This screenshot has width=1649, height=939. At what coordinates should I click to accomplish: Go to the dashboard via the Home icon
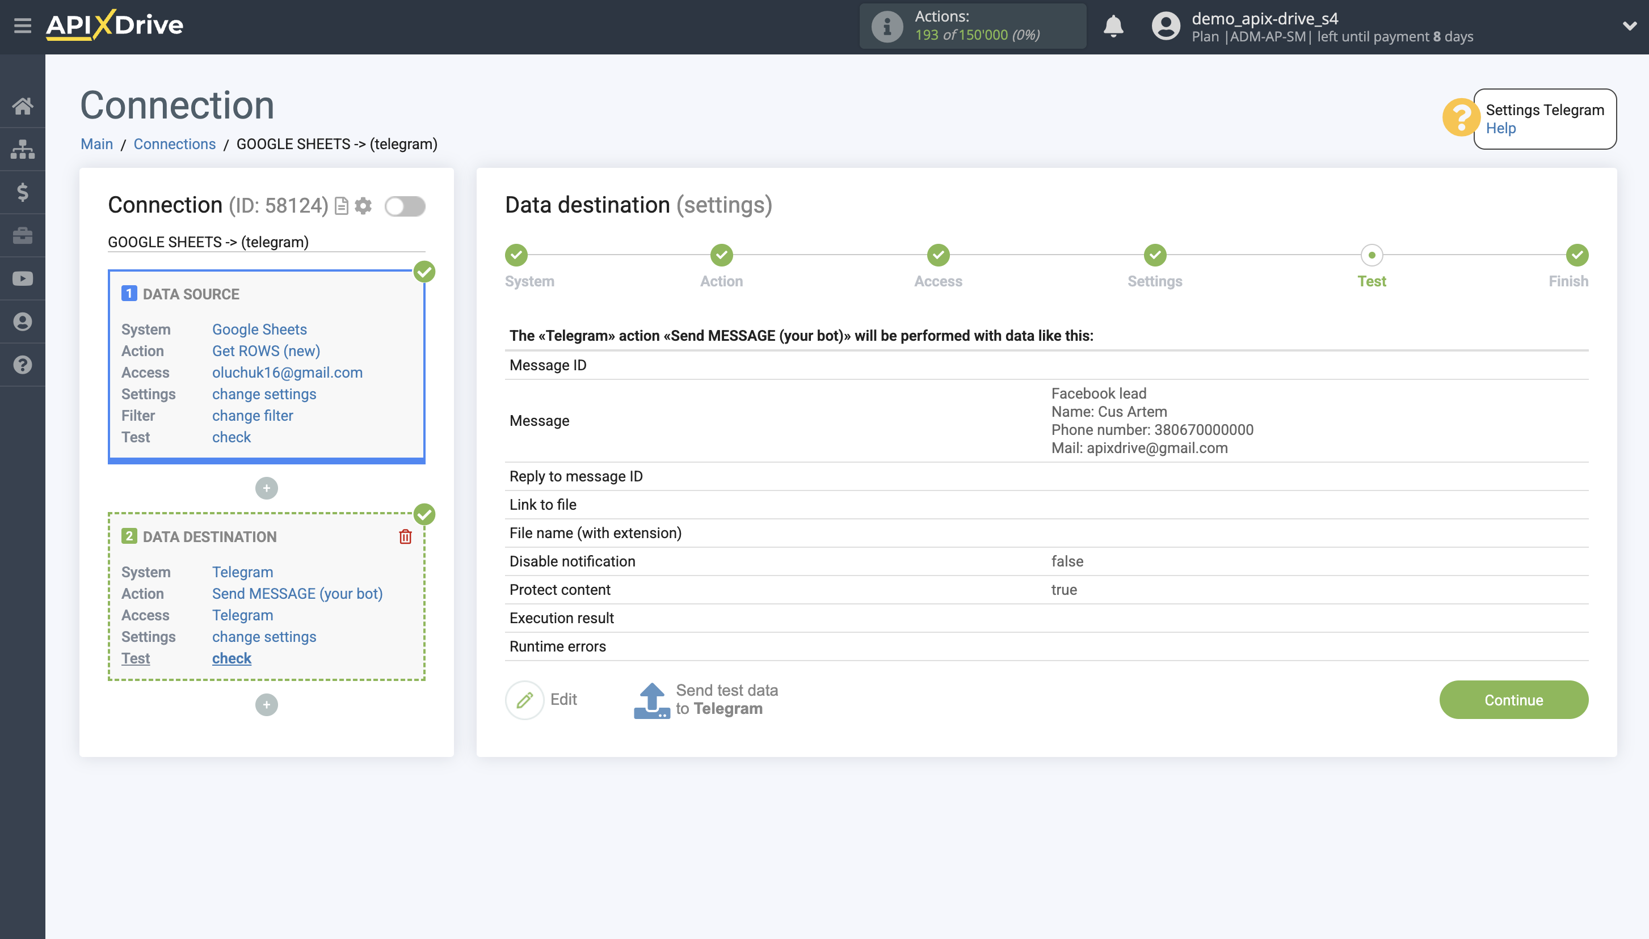(x=23, y=107)
